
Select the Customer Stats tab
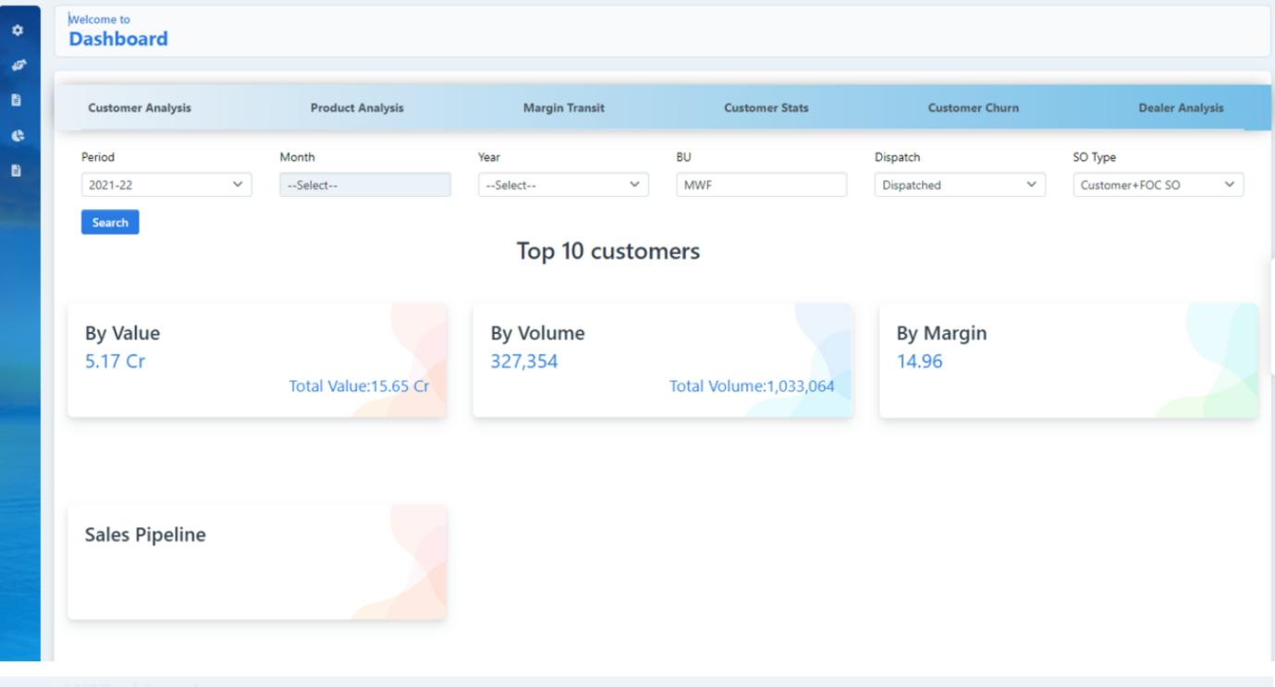click(x=766, y=108)
